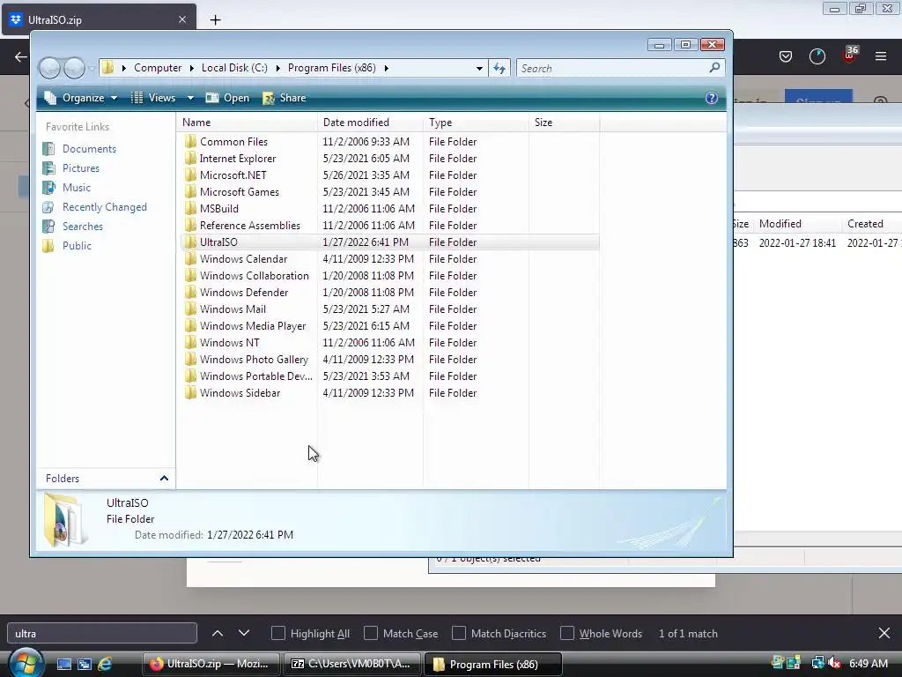Select the Microsoft.NET folder row
The image size is (902, 677).
[390, 175]
